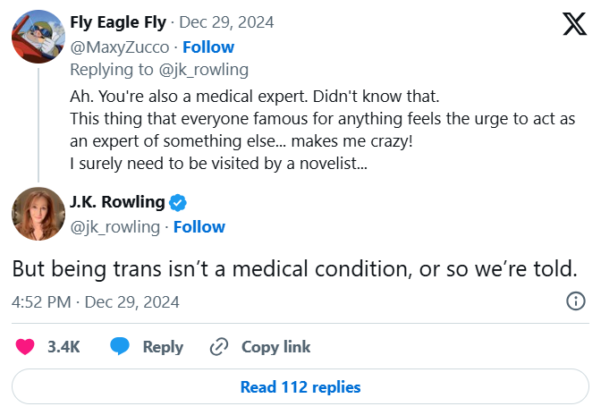Open the 'Replying to @jk_rowling' link
The width and height of the screenshot is (601, 415).
pyautogui.click(x=158, y=69)
